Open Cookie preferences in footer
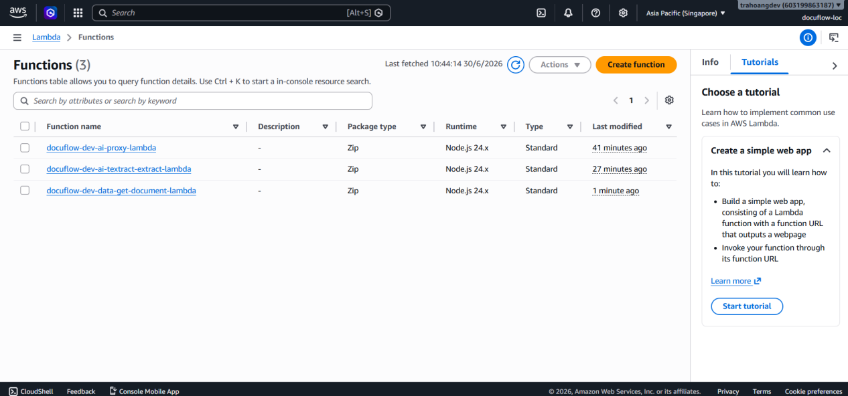The width and height of the screenshot is (848, 396). pyautogui.click(x=813, y=391)
